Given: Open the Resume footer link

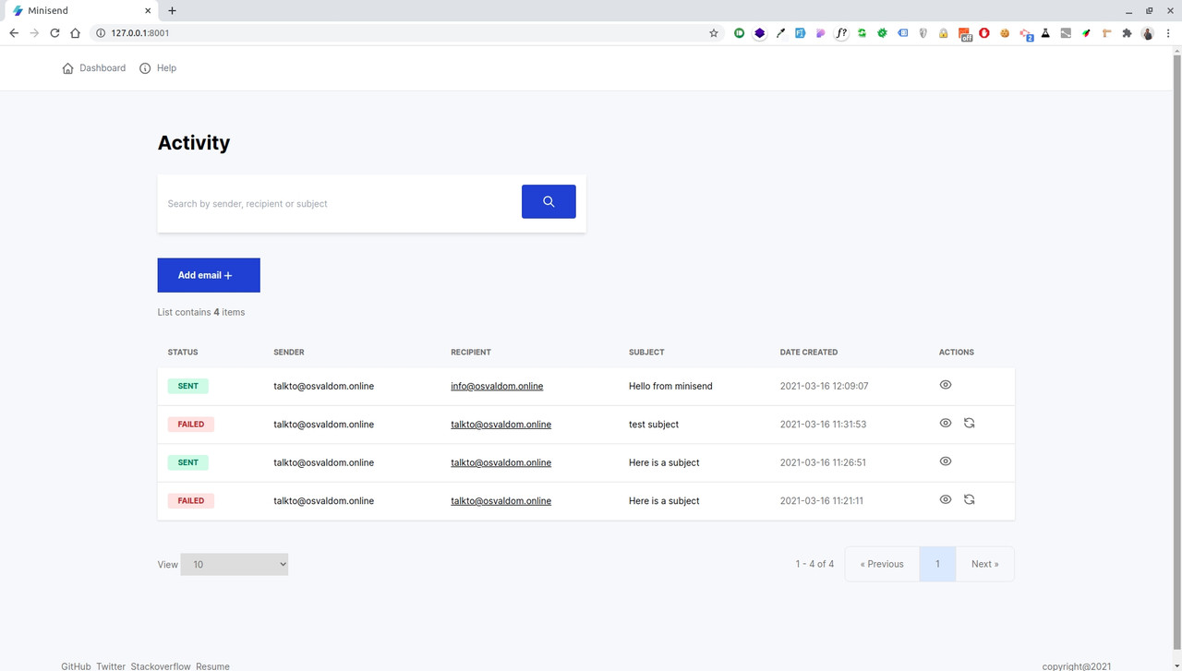Looking at the screenshot, I should pyautogui.click(x=212, y=666).
